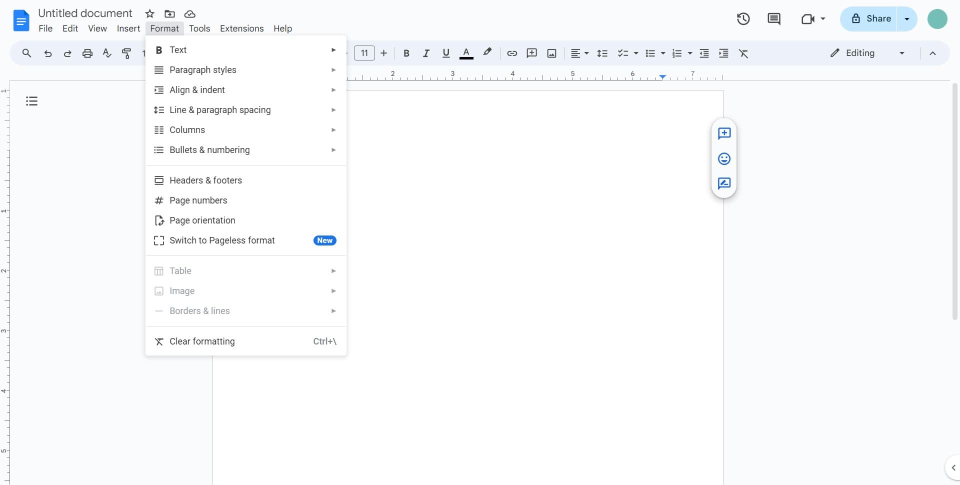Open version history with the clock icon

pos(743,19)
